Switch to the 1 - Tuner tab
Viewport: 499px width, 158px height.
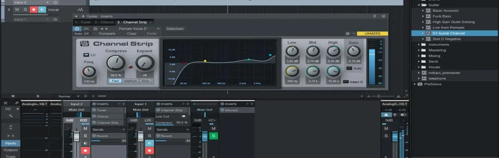click(83, 22)
